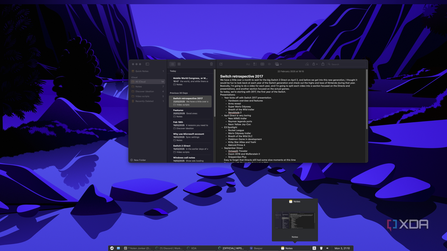Screen dimensions: 447x251
Task: Select the Switch retrospective 2017 note
Action: click(x=190, y=101)
